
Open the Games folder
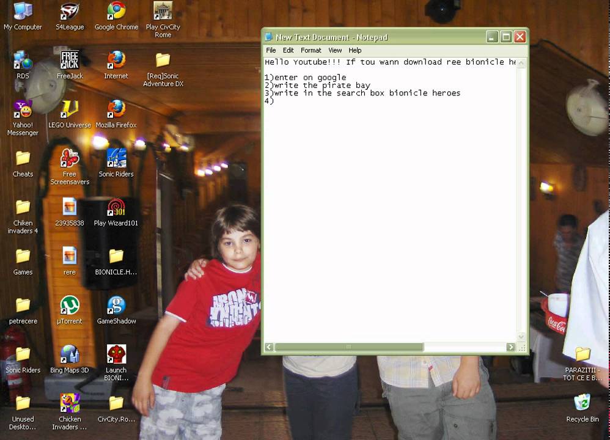click(23, 262)
